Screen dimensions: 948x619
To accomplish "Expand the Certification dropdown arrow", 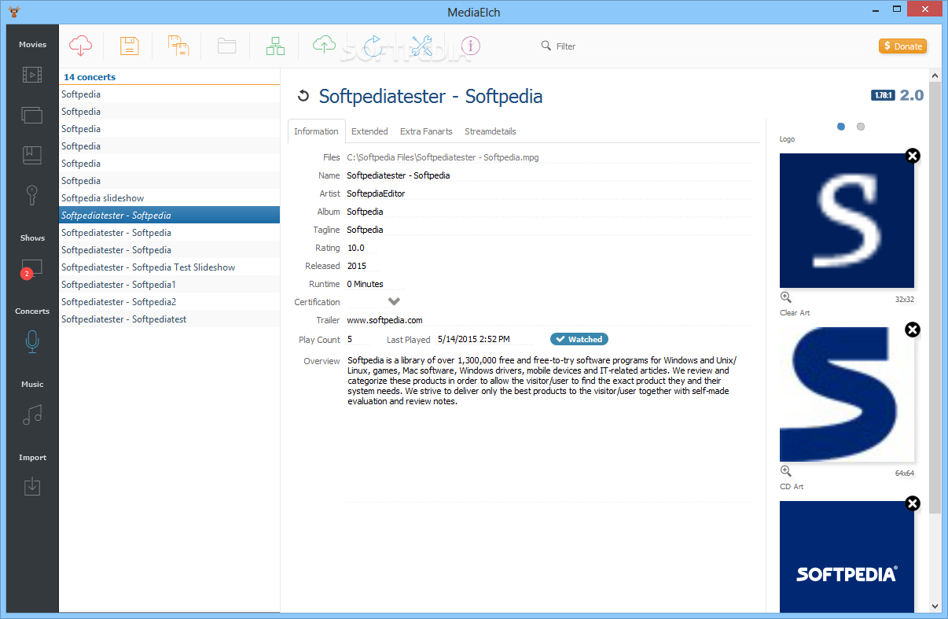I will point(394,301).
